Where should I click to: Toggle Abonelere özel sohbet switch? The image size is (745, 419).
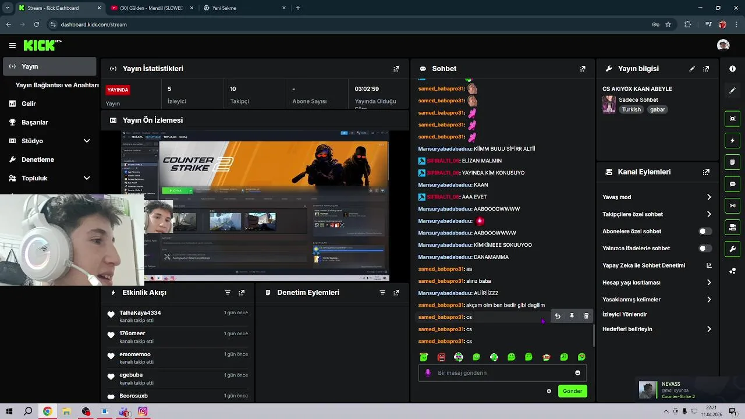click(705, 232)
